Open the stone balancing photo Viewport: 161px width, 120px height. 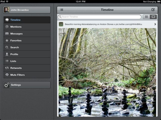pos(107,72)
